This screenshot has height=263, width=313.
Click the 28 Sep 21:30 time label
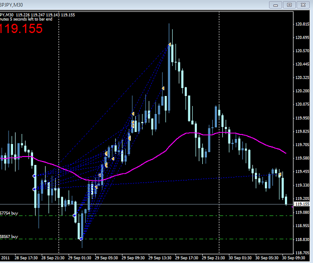point(53,258)
